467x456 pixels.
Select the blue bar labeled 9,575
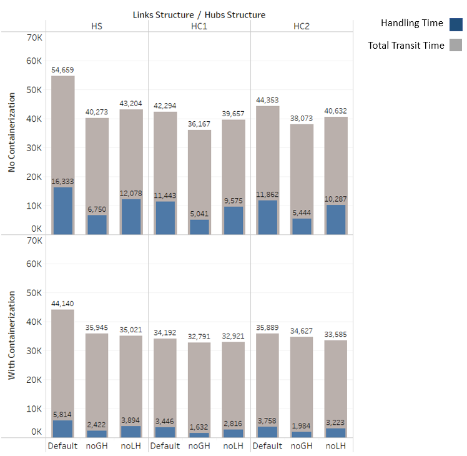pyautogui.click(x=234, y=221)
